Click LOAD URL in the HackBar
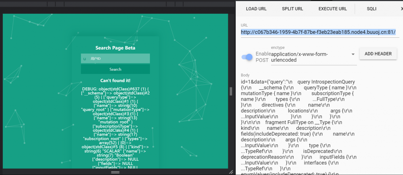Viewport: 403px width, 175px height. point(256,9)
